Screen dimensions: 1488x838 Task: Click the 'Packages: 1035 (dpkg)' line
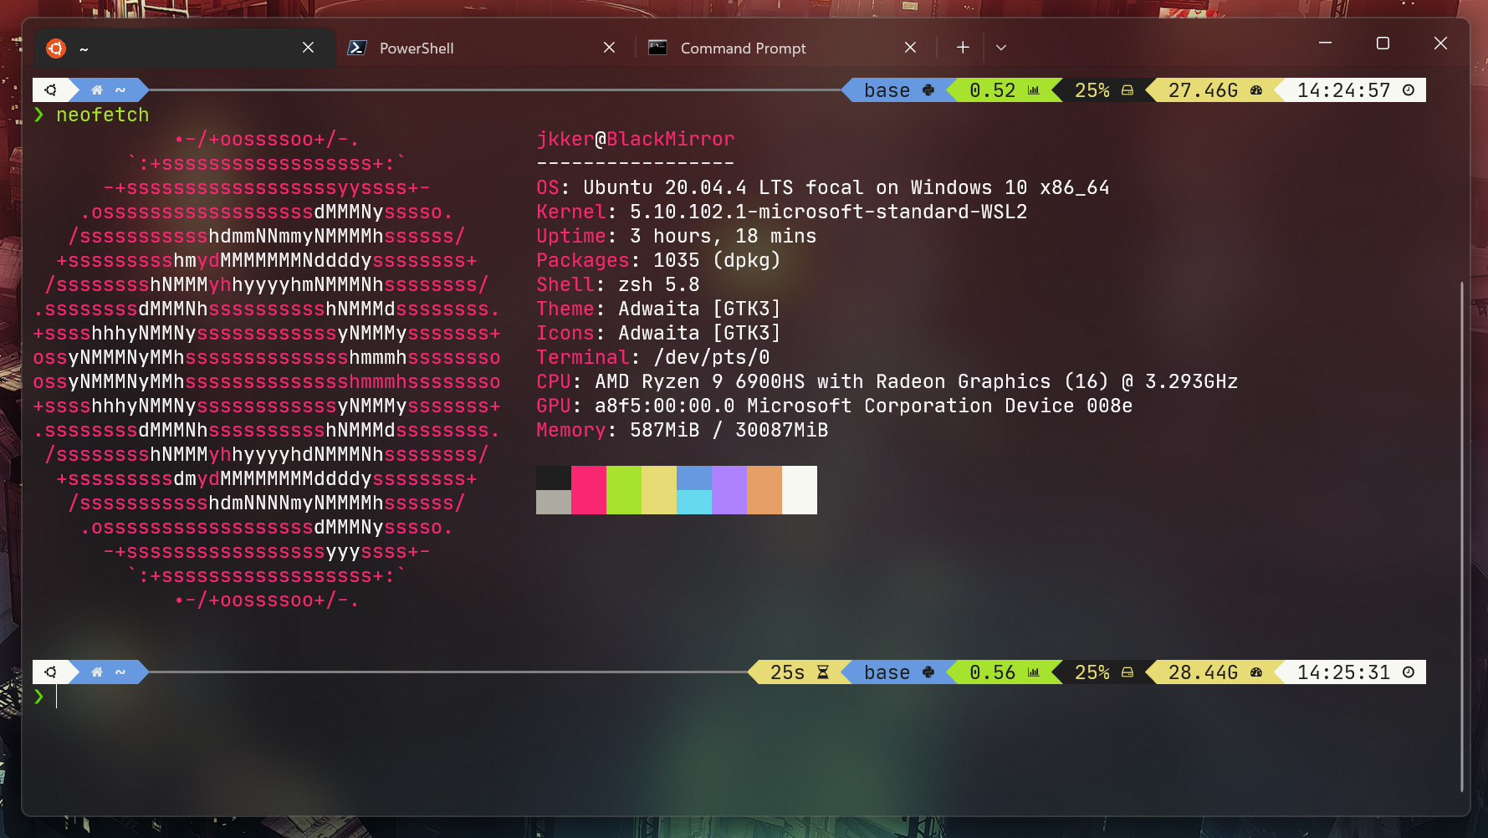coord(658,260)
